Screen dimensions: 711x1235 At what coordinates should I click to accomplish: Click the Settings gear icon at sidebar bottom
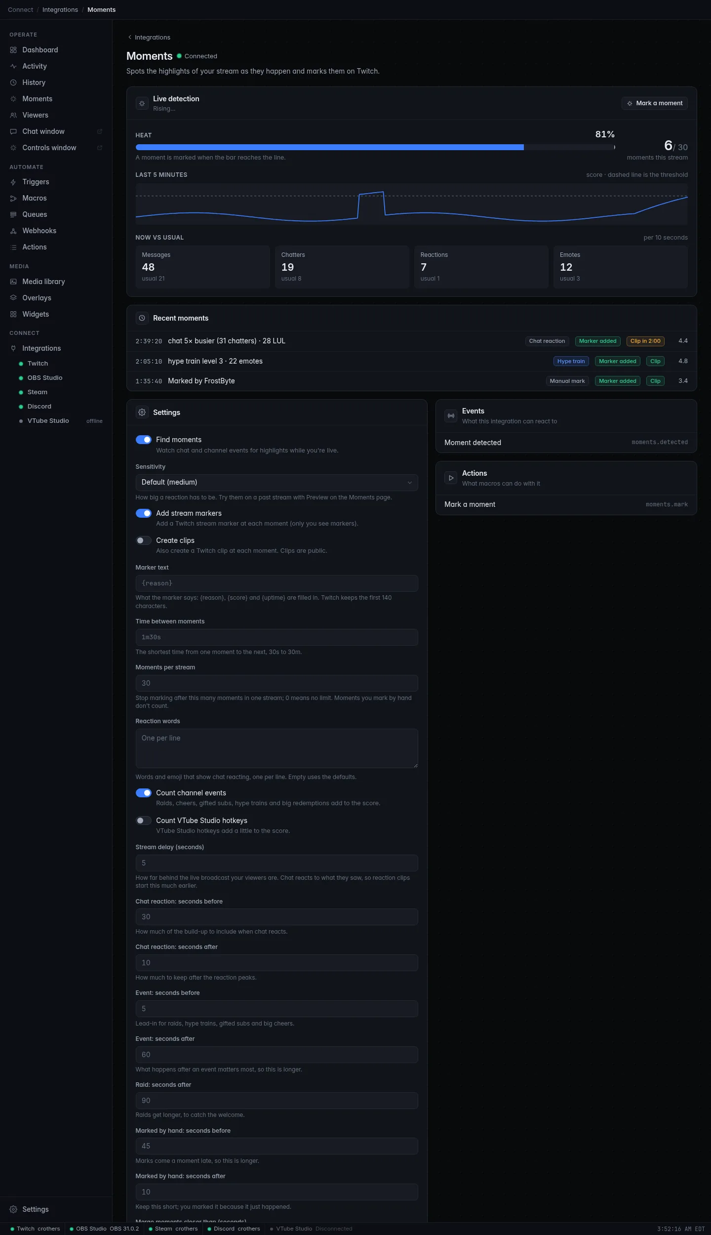tap(13, 1209)
